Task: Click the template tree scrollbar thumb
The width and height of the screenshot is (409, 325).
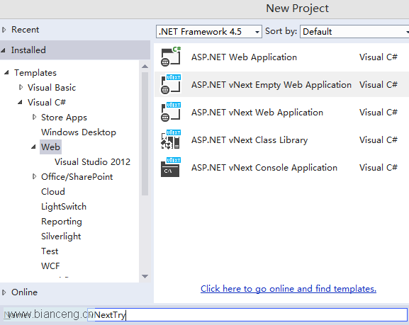Action: [145, 134]
